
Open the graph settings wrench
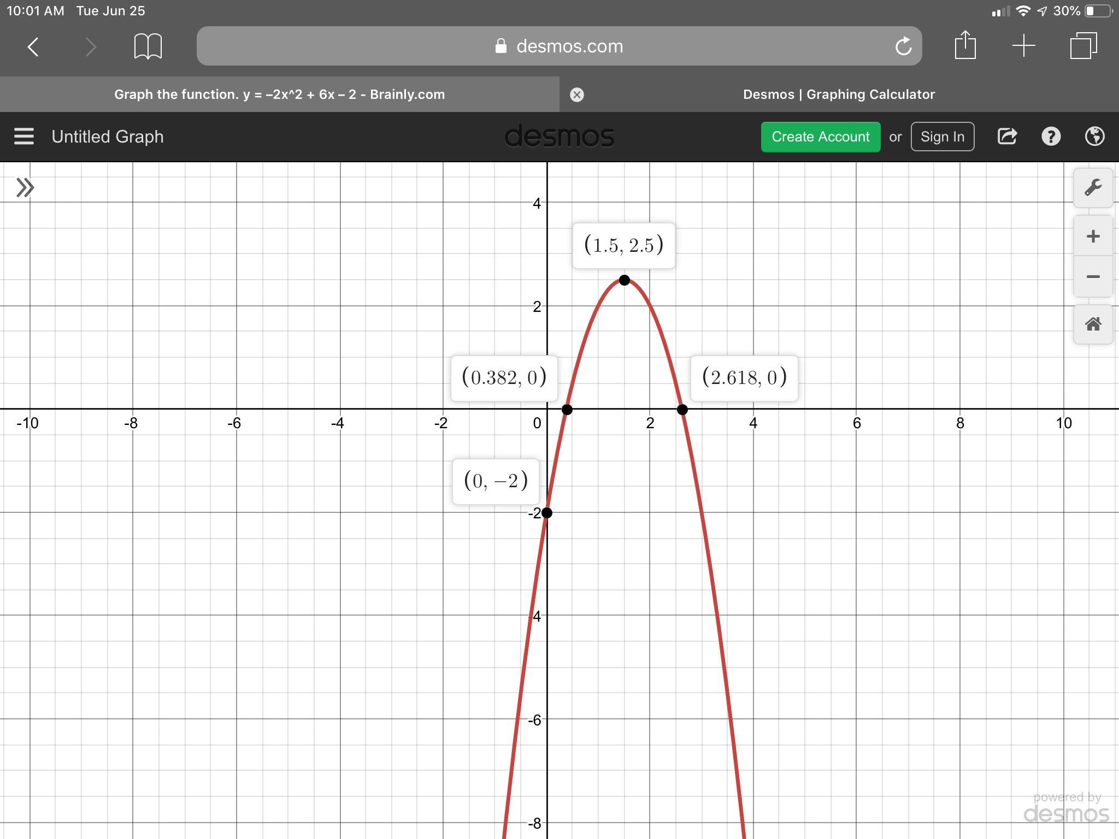tap(1093, 188)
